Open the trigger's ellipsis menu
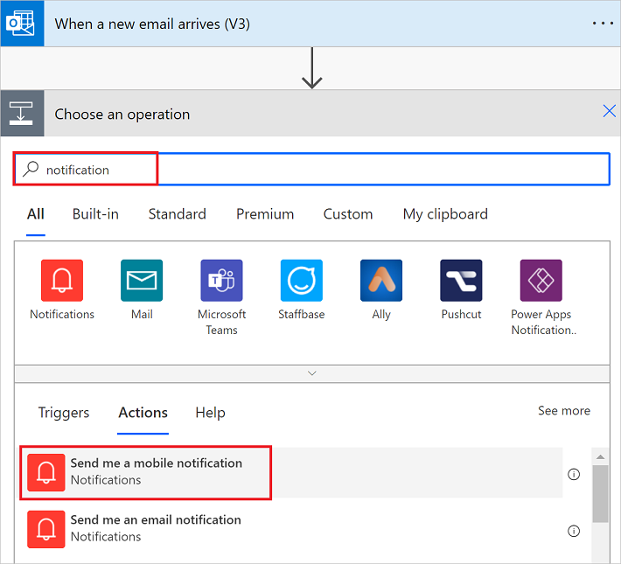 603,23
